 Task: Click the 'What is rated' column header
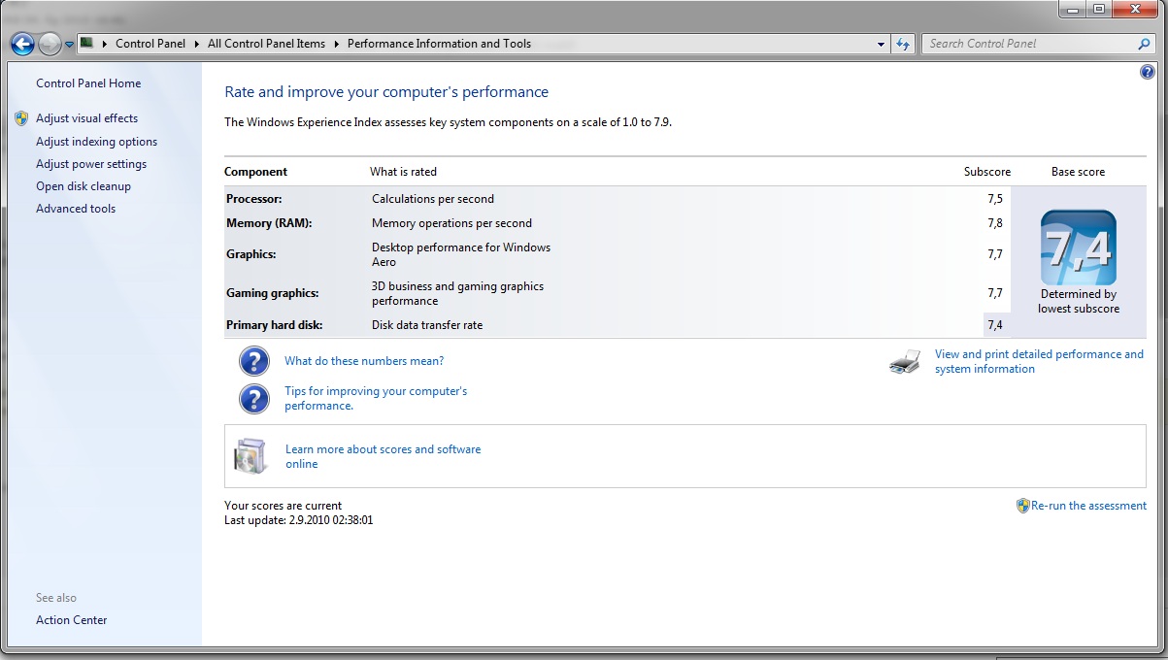coord(404,172)
